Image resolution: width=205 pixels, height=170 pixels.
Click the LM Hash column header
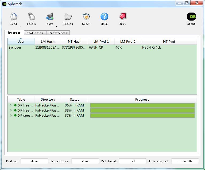click(48, 42)
